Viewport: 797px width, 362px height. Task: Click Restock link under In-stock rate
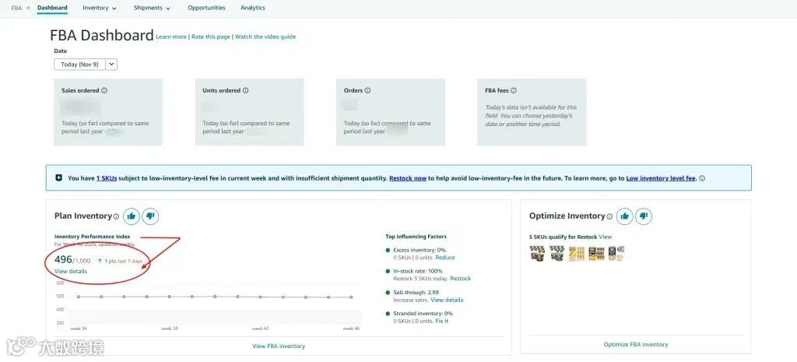coord(461,279)
